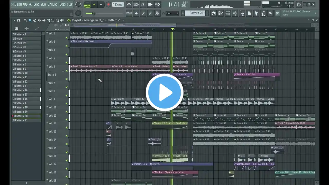Screen dimensions: 329x185
Task: Arm the red record button
Action: (108, 4)
